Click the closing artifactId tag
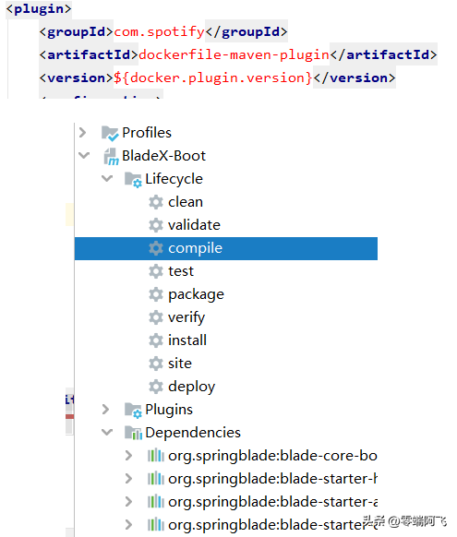The height and width of the screenshot is (537, 457). coord(383,54)
